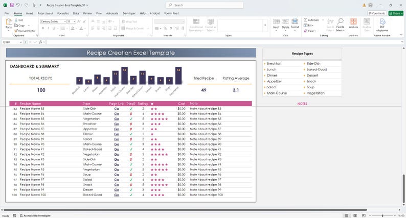Toggle top vertical alignment

coord(93,21)
